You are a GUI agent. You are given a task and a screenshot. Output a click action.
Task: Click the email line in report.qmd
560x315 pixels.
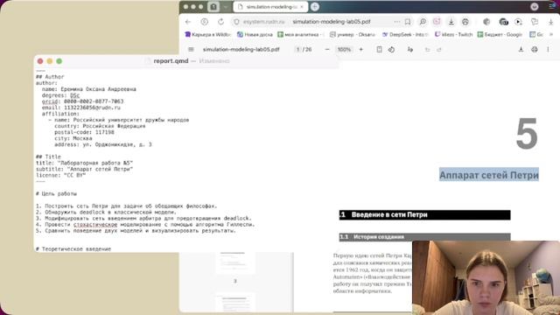click(81, 108)
